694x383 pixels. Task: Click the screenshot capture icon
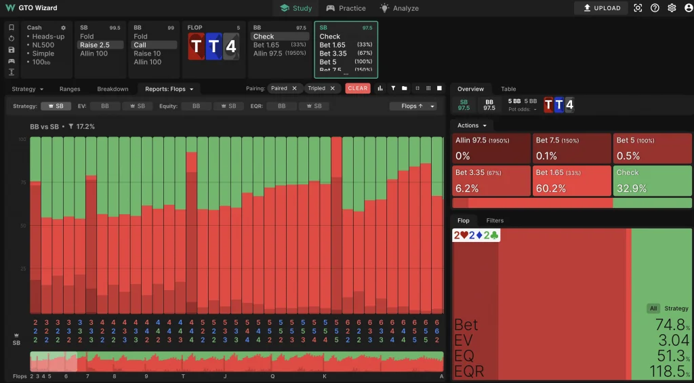[638, 8]
